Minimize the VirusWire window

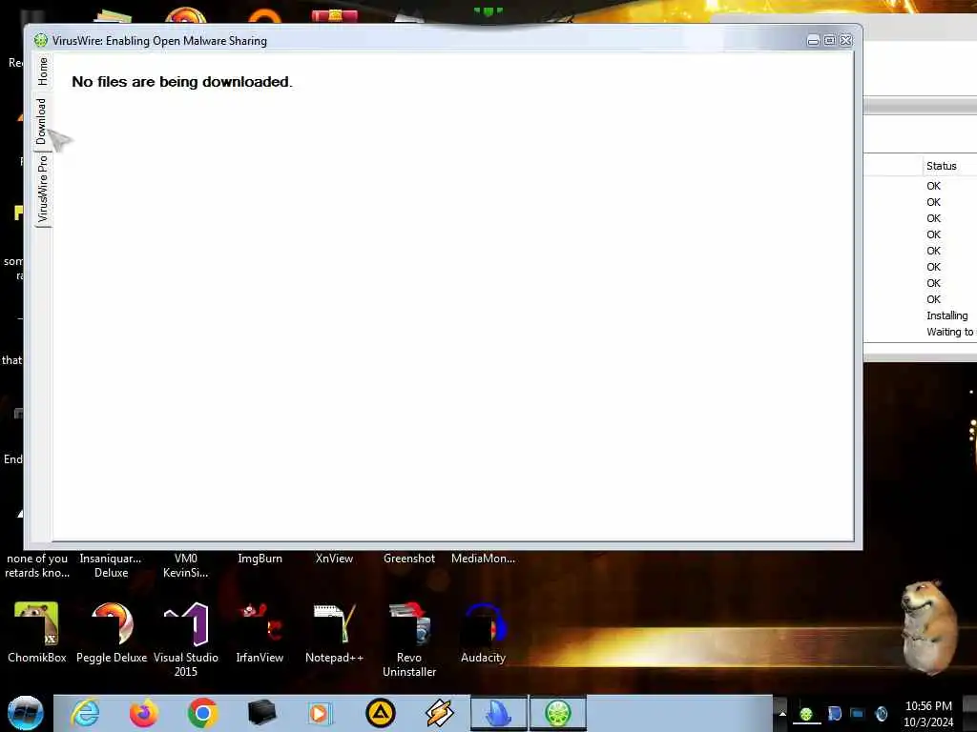tap(813, 40)
